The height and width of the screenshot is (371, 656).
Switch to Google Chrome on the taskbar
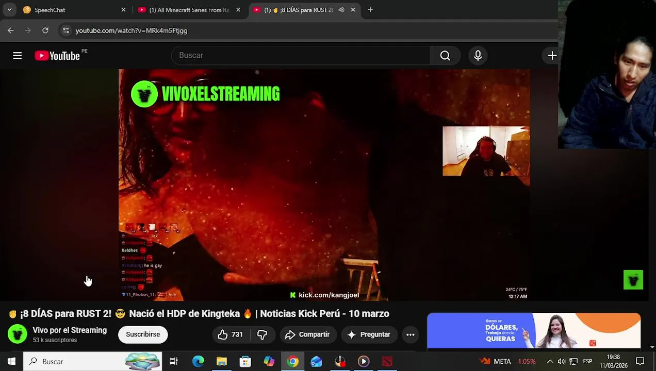(x=292, y=361)
